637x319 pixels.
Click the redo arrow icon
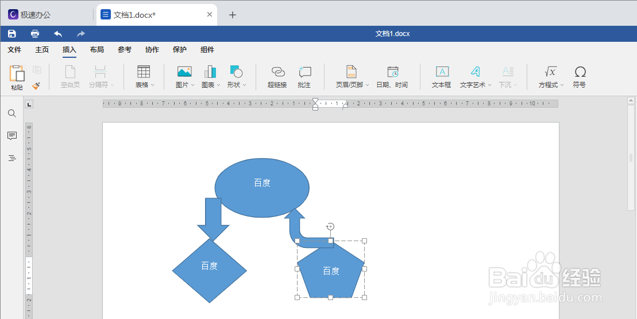point(81,34)
